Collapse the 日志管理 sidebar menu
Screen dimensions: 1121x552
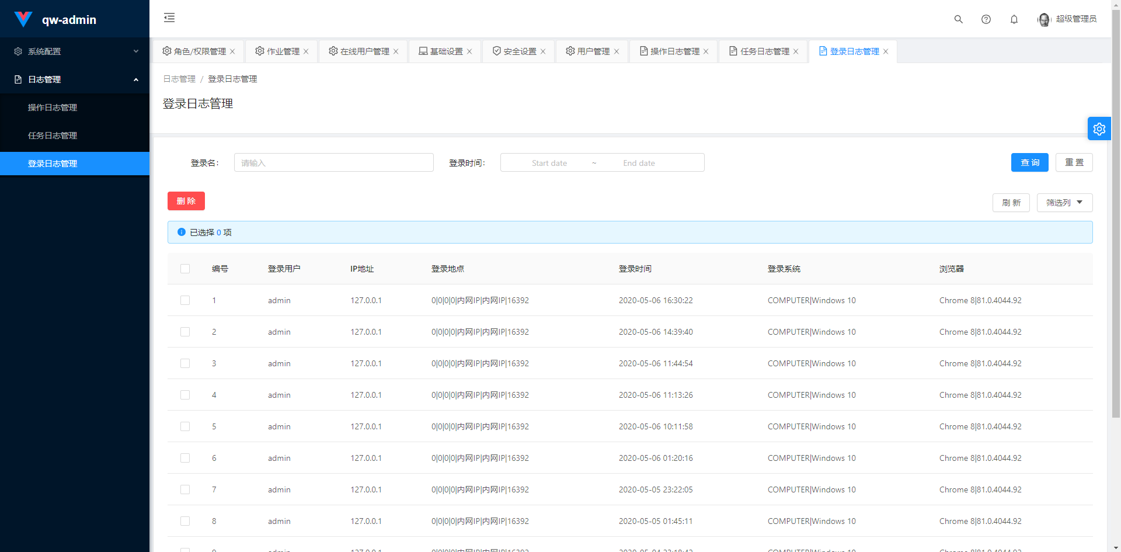75,79
